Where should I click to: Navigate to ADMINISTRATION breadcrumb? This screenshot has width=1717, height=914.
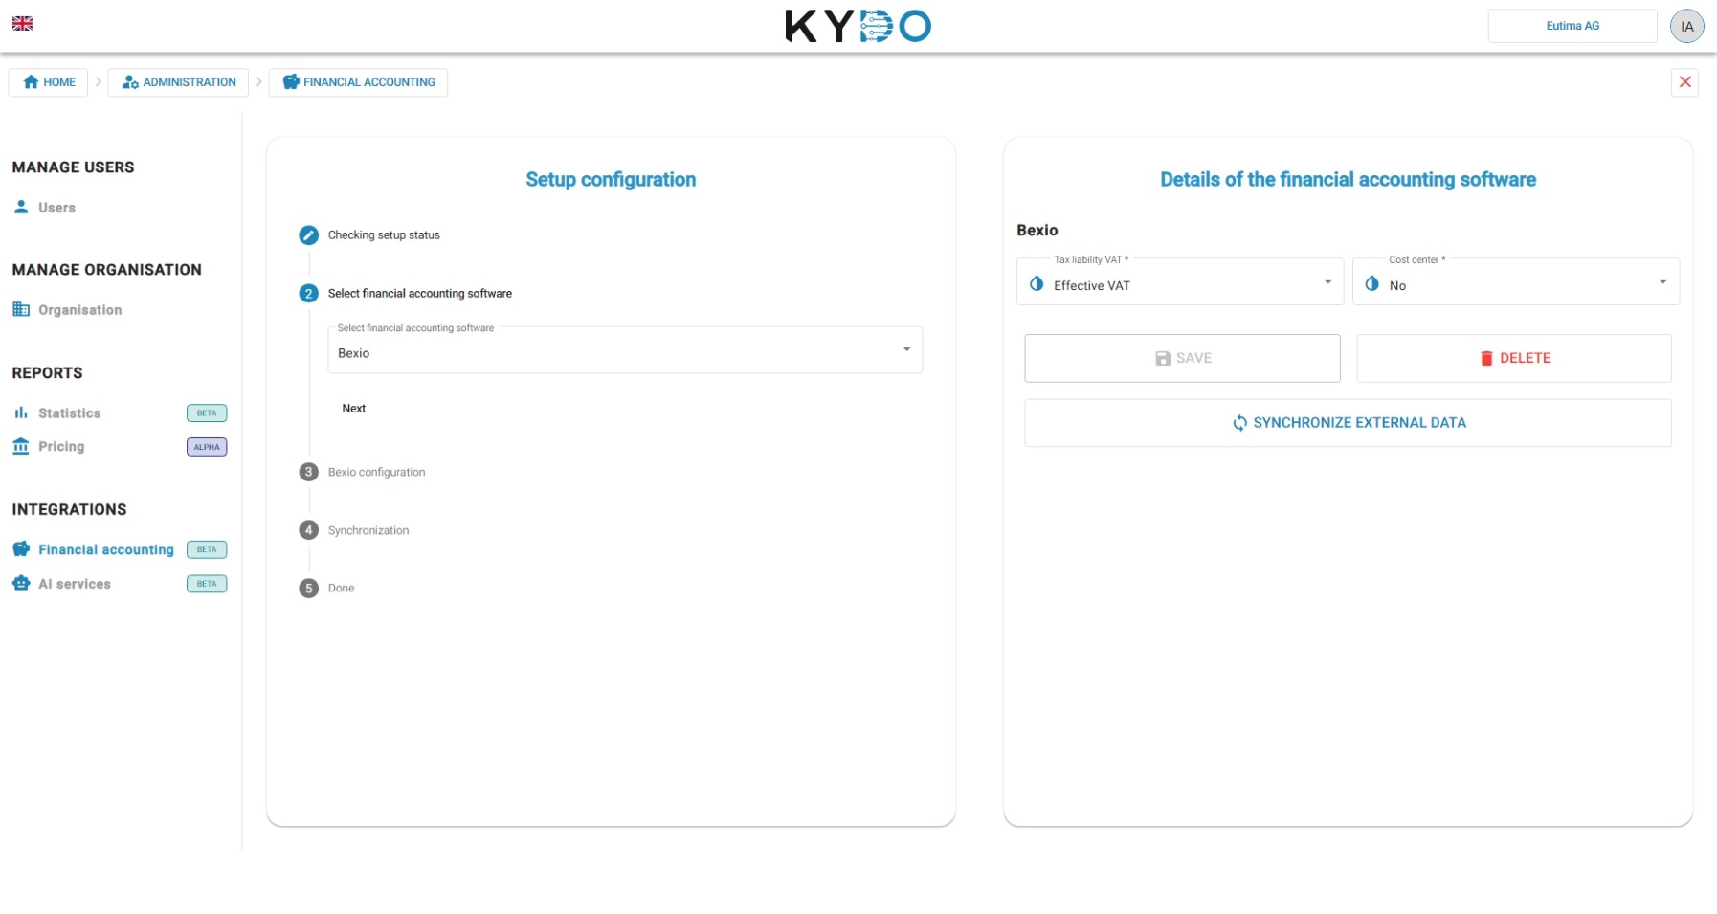[178, 82]
